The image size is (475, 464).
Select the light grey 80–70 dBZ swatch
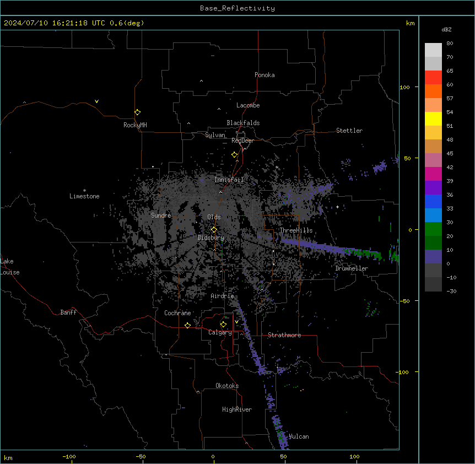pyautogui.click(x=433, y=50)
